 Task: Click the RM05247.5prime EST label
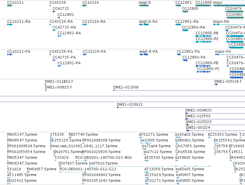click(x=22, y=135)
